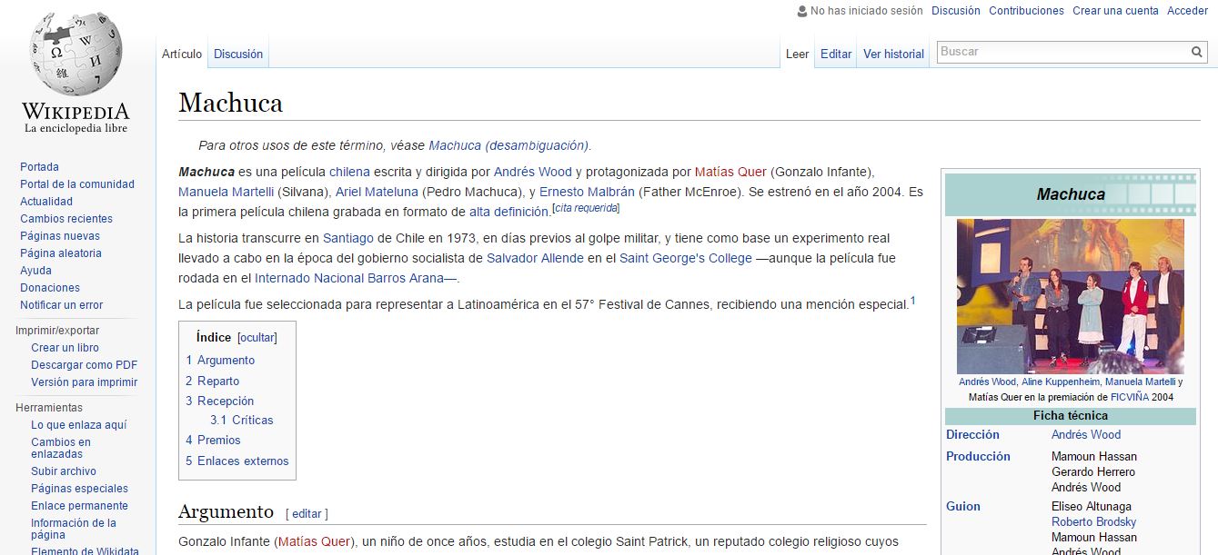Click the search magnifying glass icon
Viewport: 1218px width, 555px height.
coord(1197,52)
